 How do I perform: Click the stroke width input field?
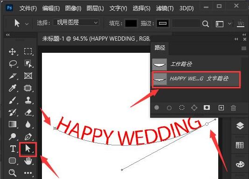click(x=186, y=23)
